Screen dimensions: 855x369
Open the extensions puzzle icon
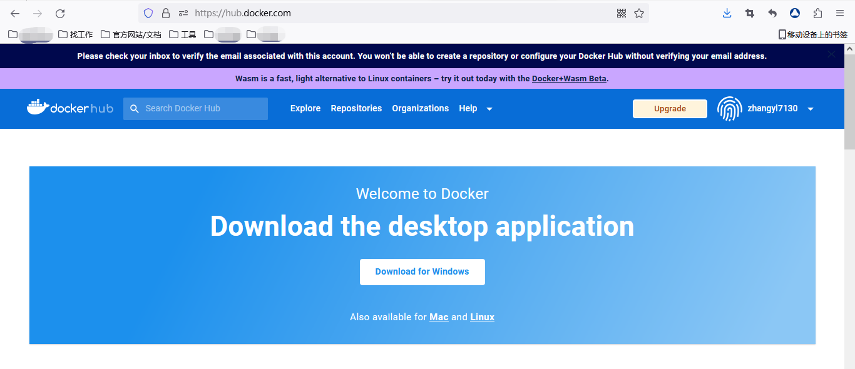click(x=817, y=13)
